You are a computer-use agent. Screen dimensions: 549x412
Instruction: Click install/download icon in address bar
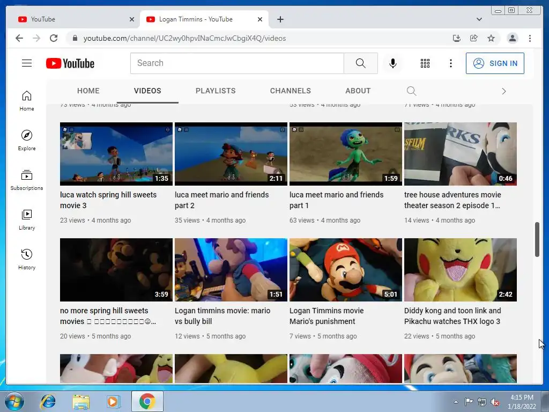[x=457, y=38]
